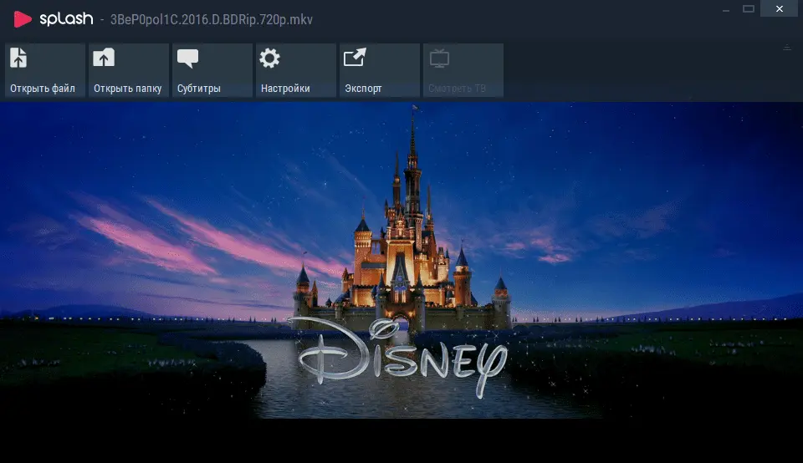Click the greyed-out TV screen icon
Viewport: 803px width, 463px height.
click(439, 59)
